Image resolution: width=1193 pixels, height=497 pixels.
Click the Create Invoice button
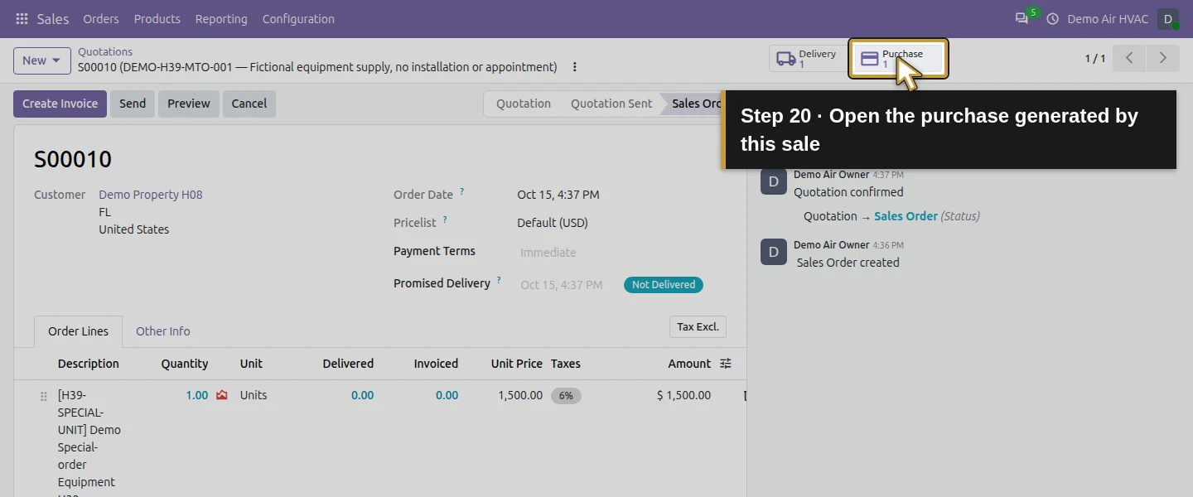pyautogui.click(x=60, y=104)
